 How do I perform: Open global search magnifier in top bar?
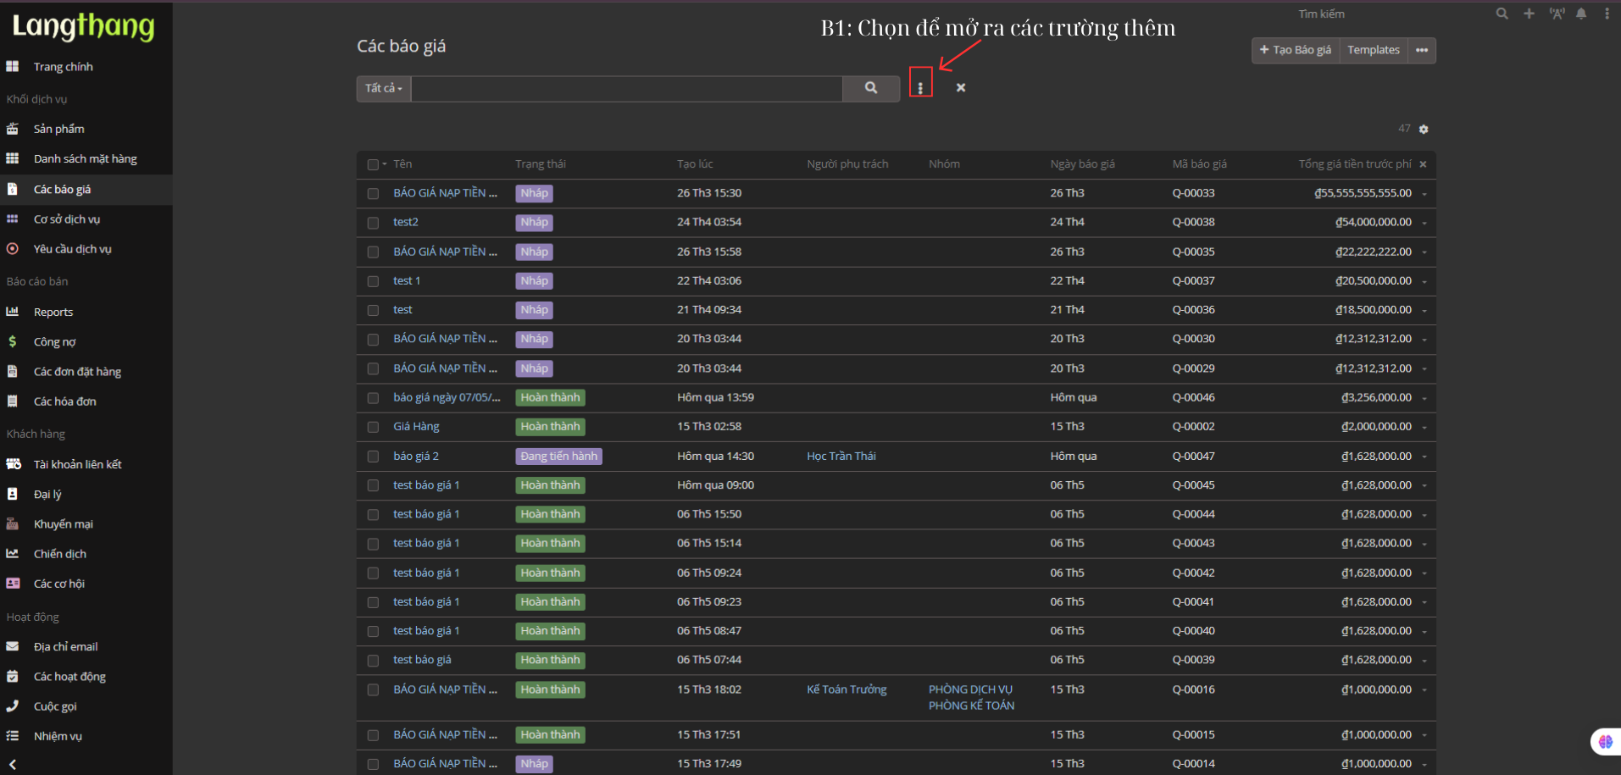click(1502, 14)
